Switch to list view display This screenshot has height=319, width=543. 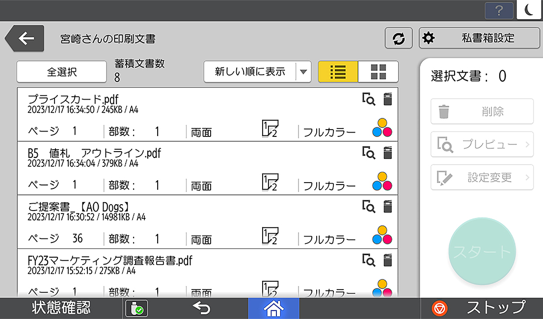338,72
